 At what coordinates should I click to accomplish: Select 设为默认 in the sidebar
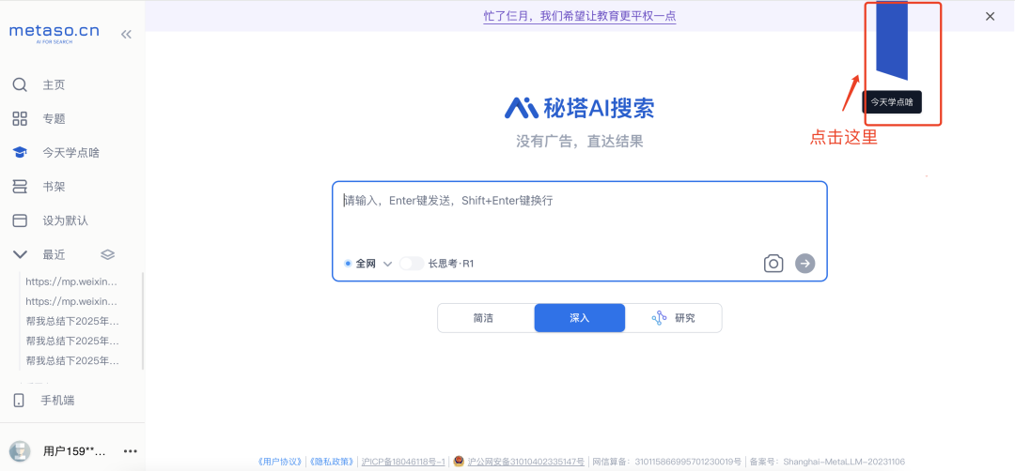tap(66, 221)
